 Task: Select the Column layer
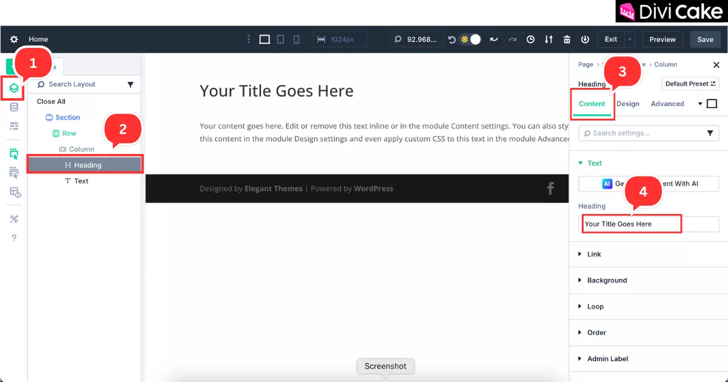coord(76,149)
